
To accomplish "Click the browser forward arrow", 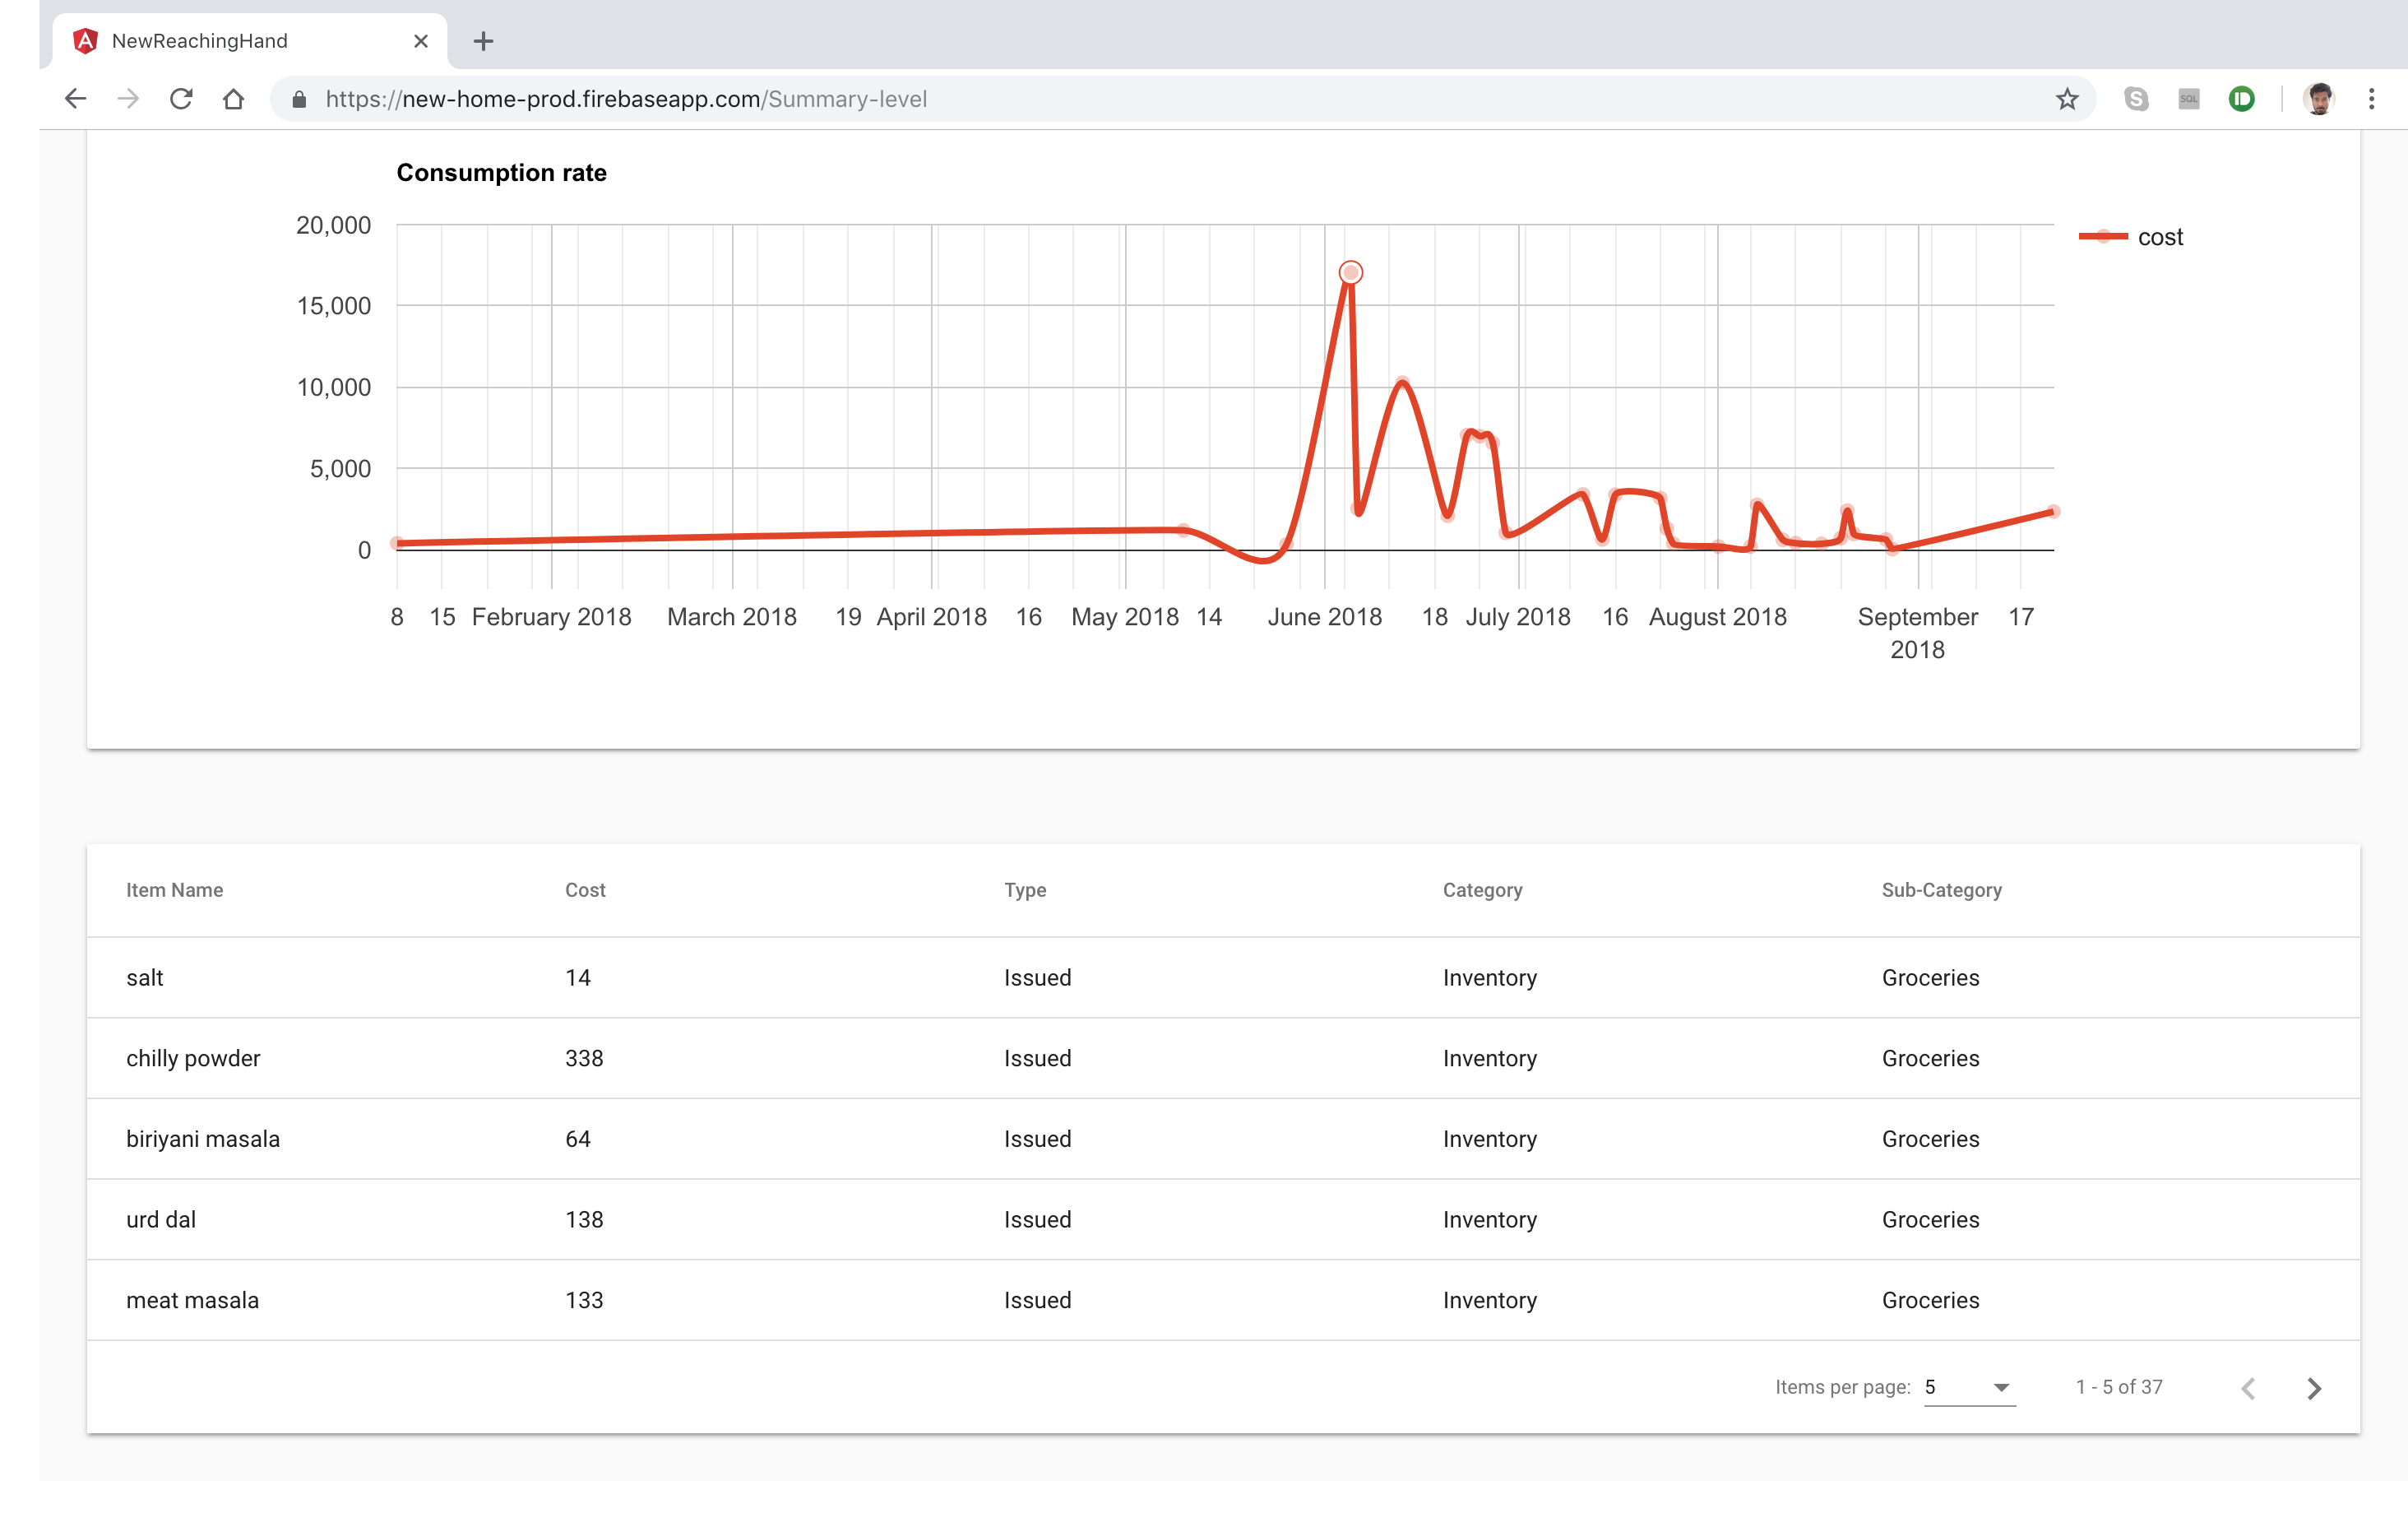I will (x=128, y=98).
